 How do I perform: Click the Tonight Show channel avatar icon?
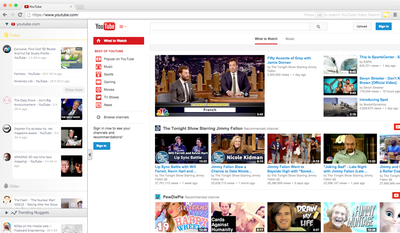(158, 128)
